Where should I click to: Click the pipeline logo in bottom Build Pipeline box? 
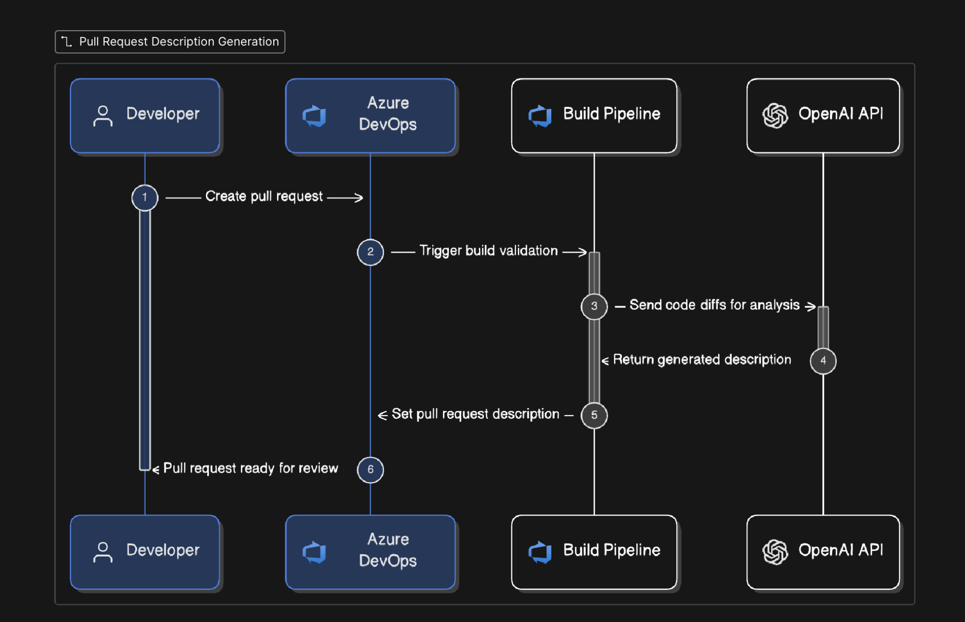pyautogui.click(x=540, y=552)
